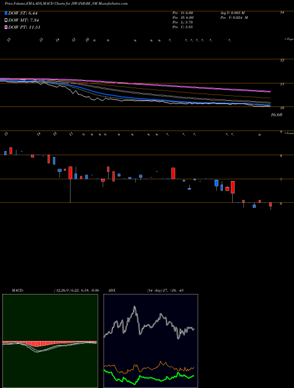Click the 16.60 value near EMA lines
Screen dimensions: 294x388
click(x=276, y=115)
